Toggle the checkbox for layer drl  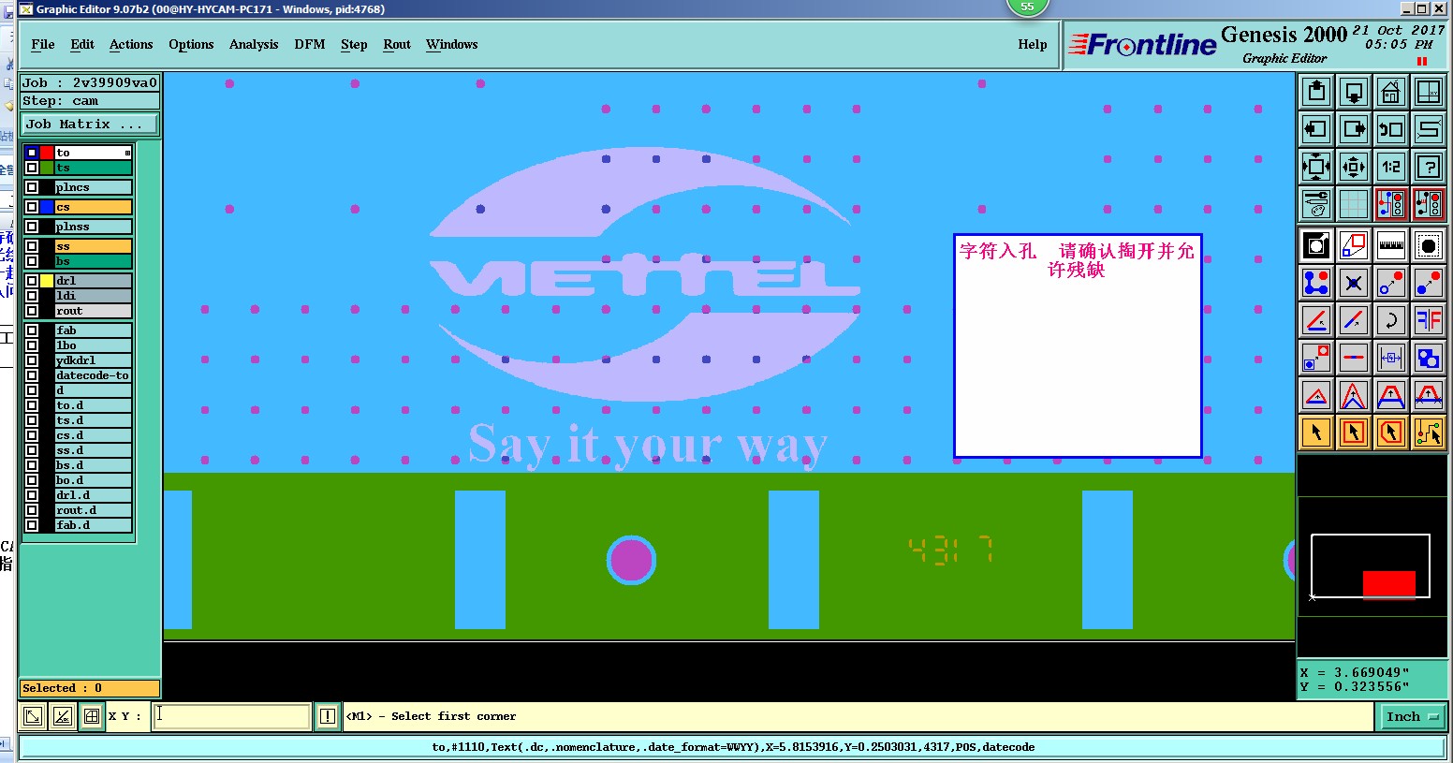coord(32,281)
